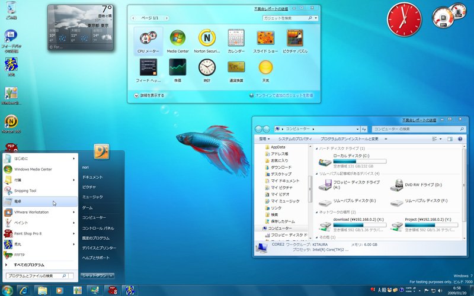Expand 詳細を表示する in gadget gallery
Image resolution: width=474 pixels, height=296 pixels.
[x=149, y=95]
